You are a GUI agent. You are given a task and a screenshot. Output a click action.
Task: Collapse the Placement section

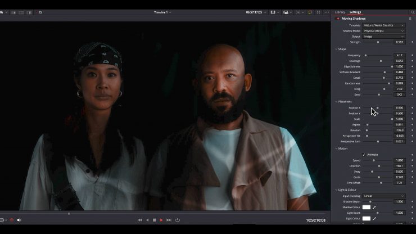click(336, 101)
